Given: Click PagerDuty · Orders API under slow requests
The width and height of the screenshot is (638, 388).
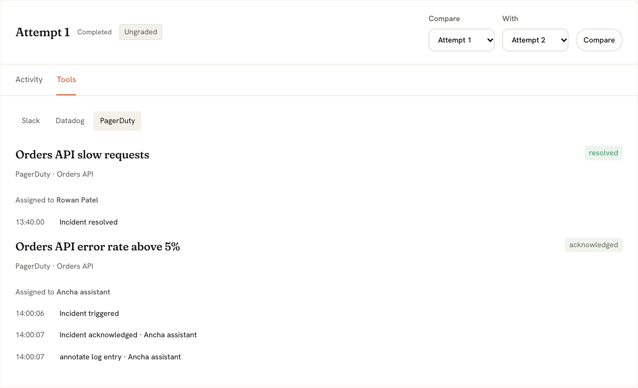Looking at the screenshot, I should (54, 174).
